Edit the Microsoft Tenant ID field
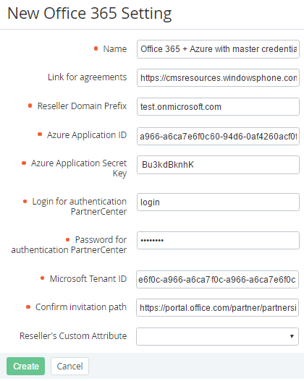The image size is (304, 381). coord(217,280)
